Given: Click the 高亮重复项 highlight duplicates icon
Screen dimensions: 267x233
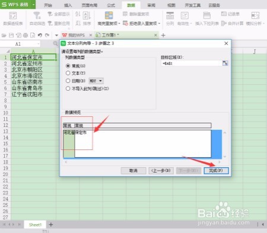Looking at the screenshot, I should 109,15.
